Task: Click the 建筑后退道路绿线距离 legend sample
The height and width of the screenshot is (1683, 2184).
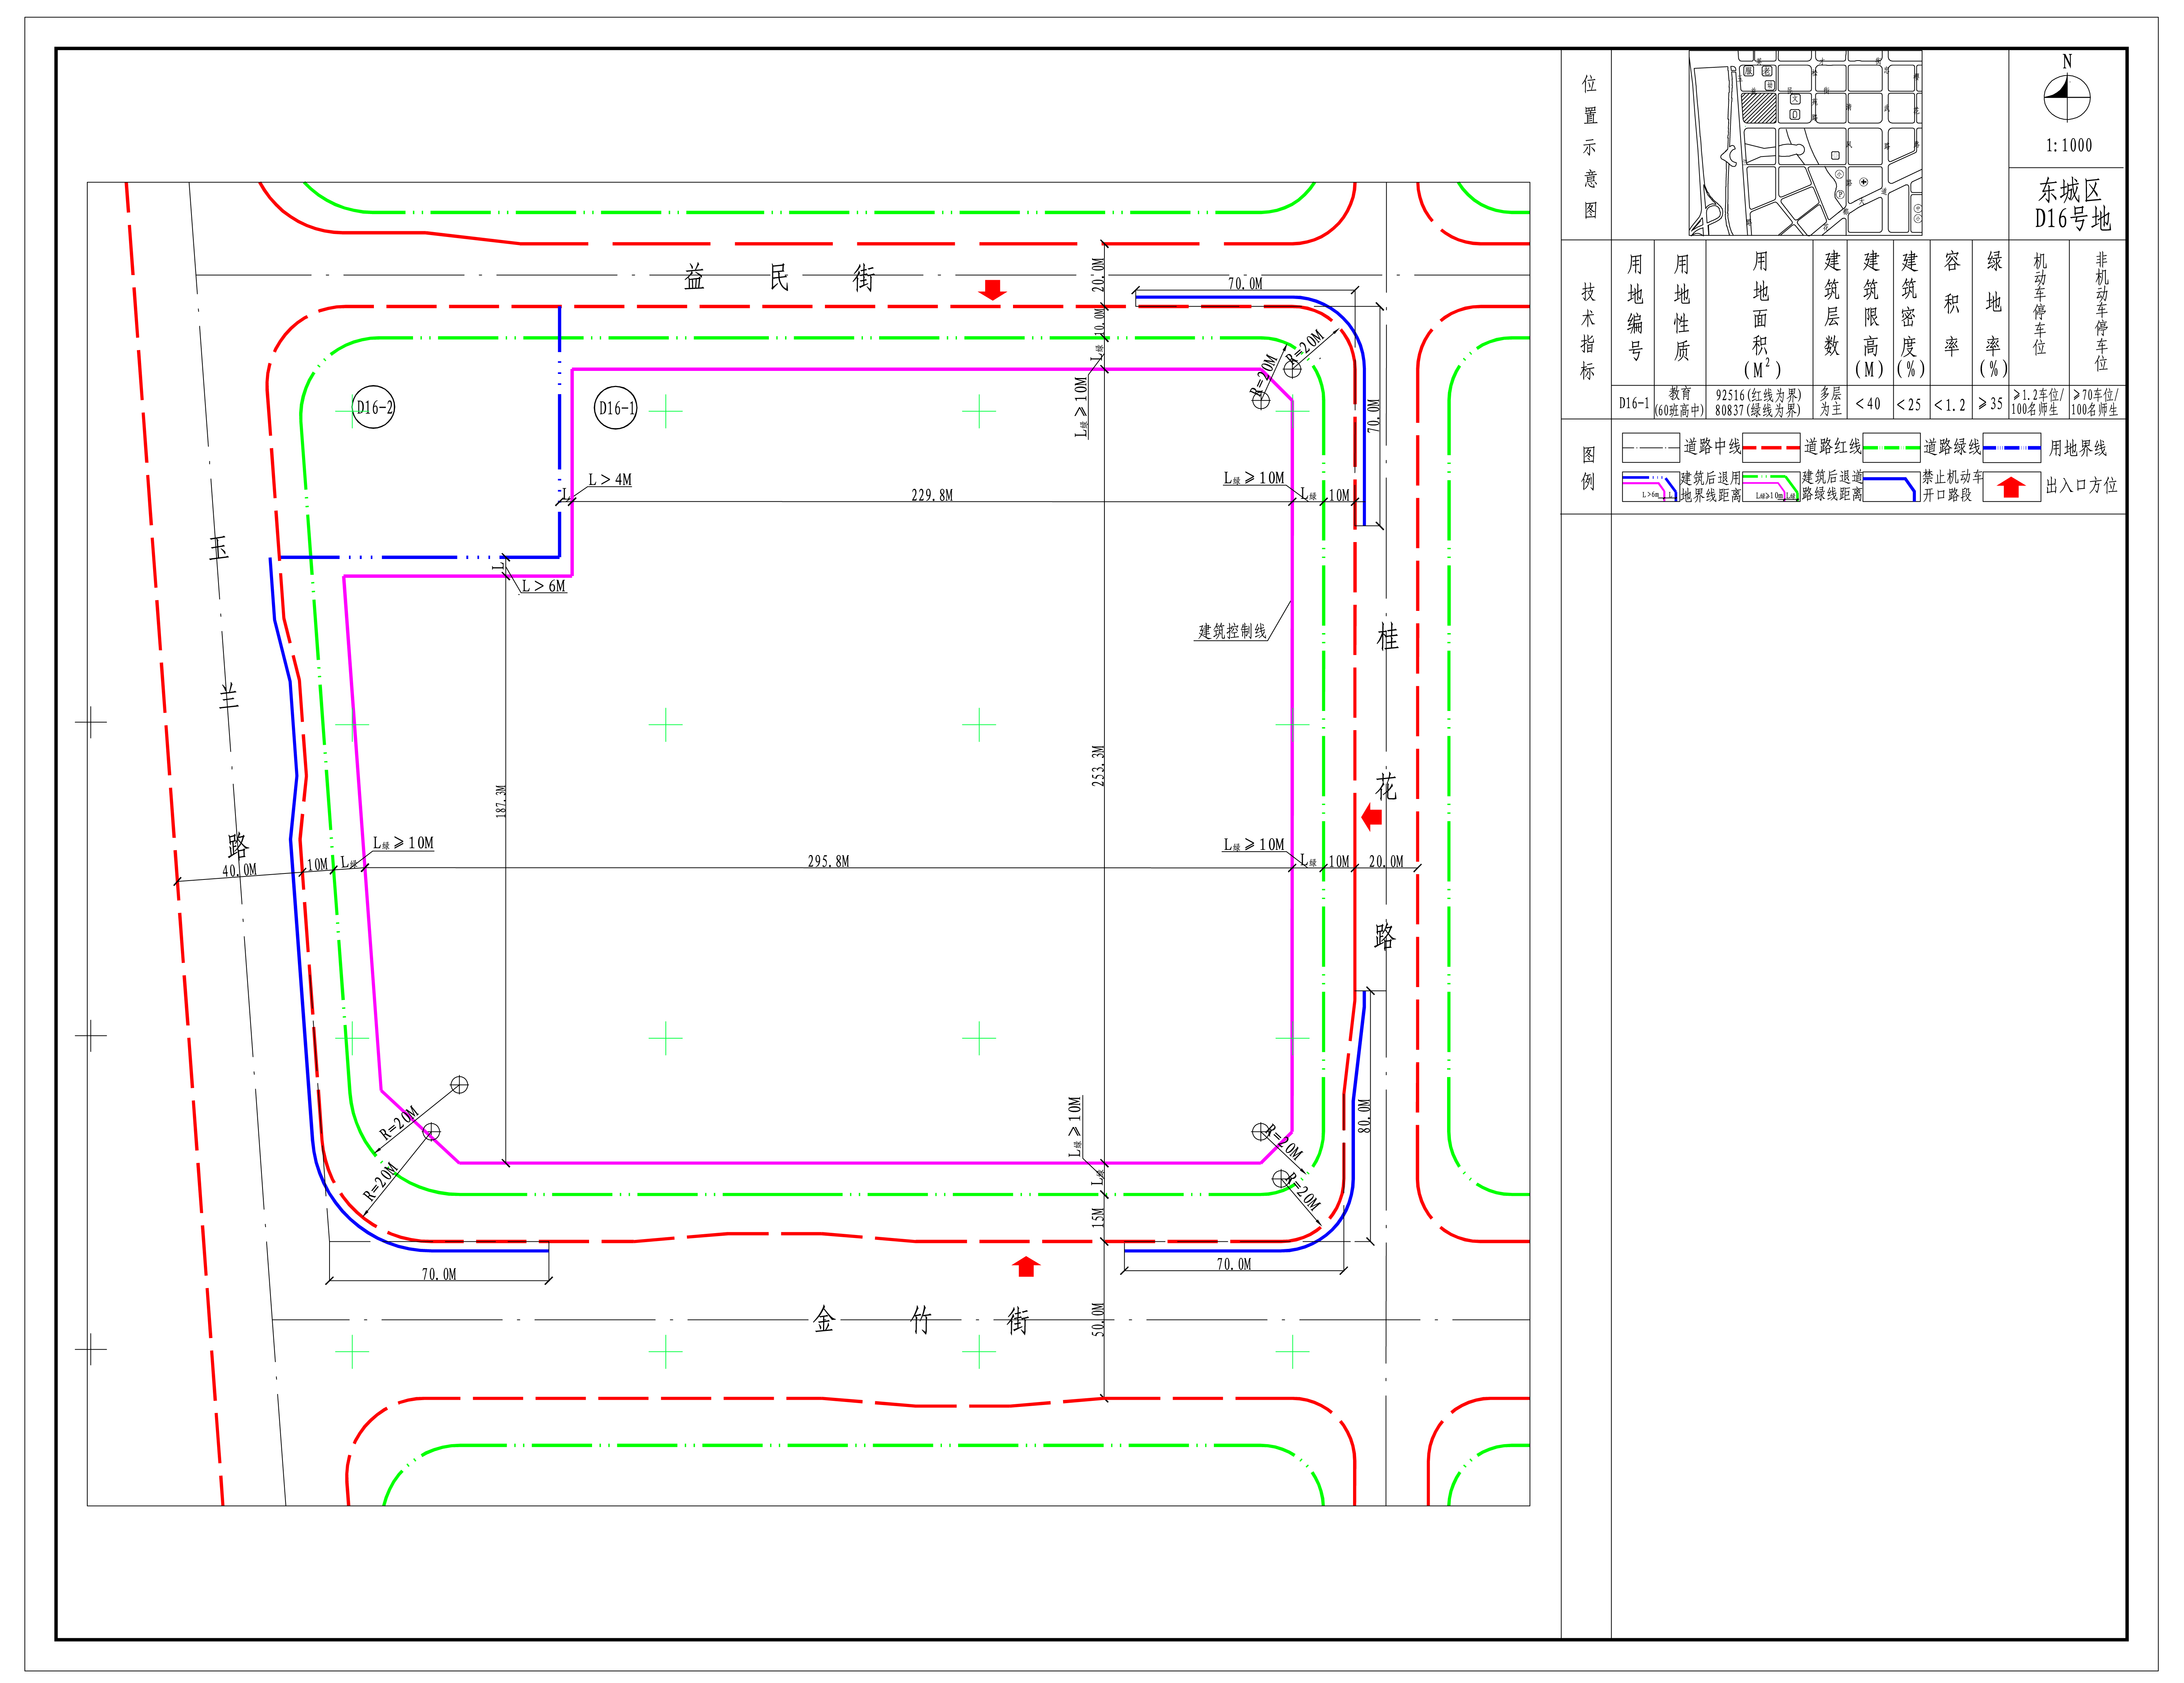Action: coord(1771,487)
